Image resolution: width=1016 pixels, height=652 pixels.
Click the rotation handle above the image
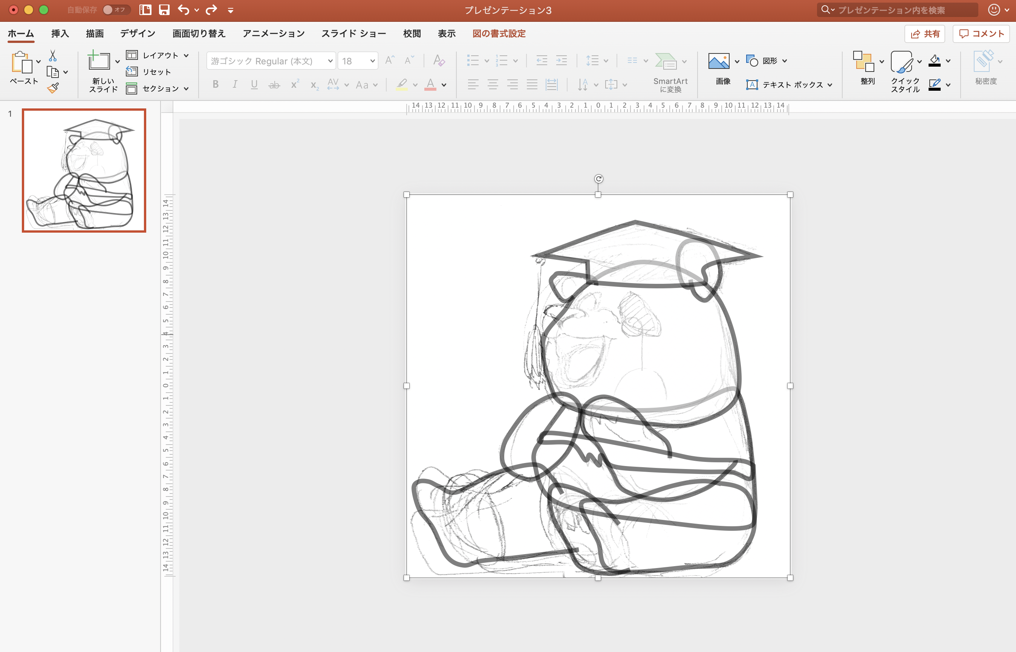(x=598, y=179)
